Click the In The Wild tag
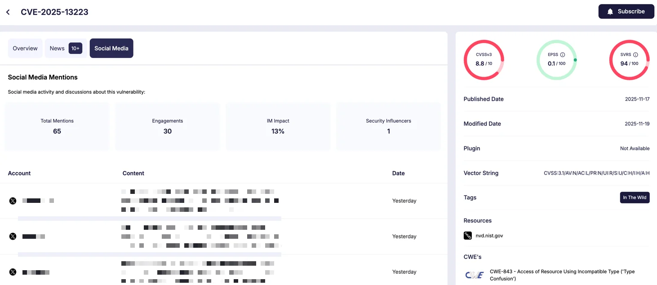The width and height of the screenshot is (657, 285). point(635,197)
